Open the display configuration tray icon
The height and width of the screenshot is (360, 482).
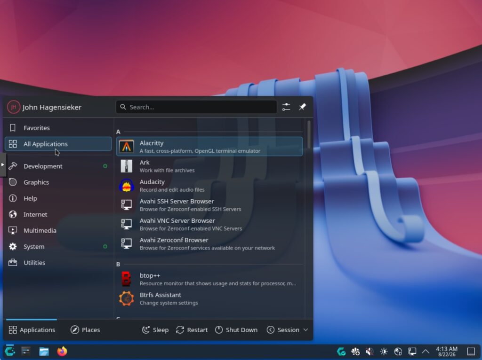coord(412,351)
